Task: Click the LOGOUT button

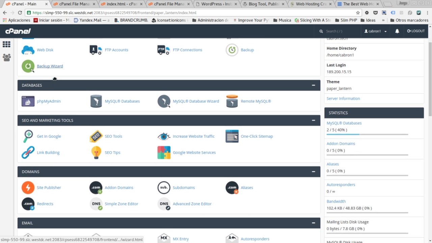Action: 416,31
